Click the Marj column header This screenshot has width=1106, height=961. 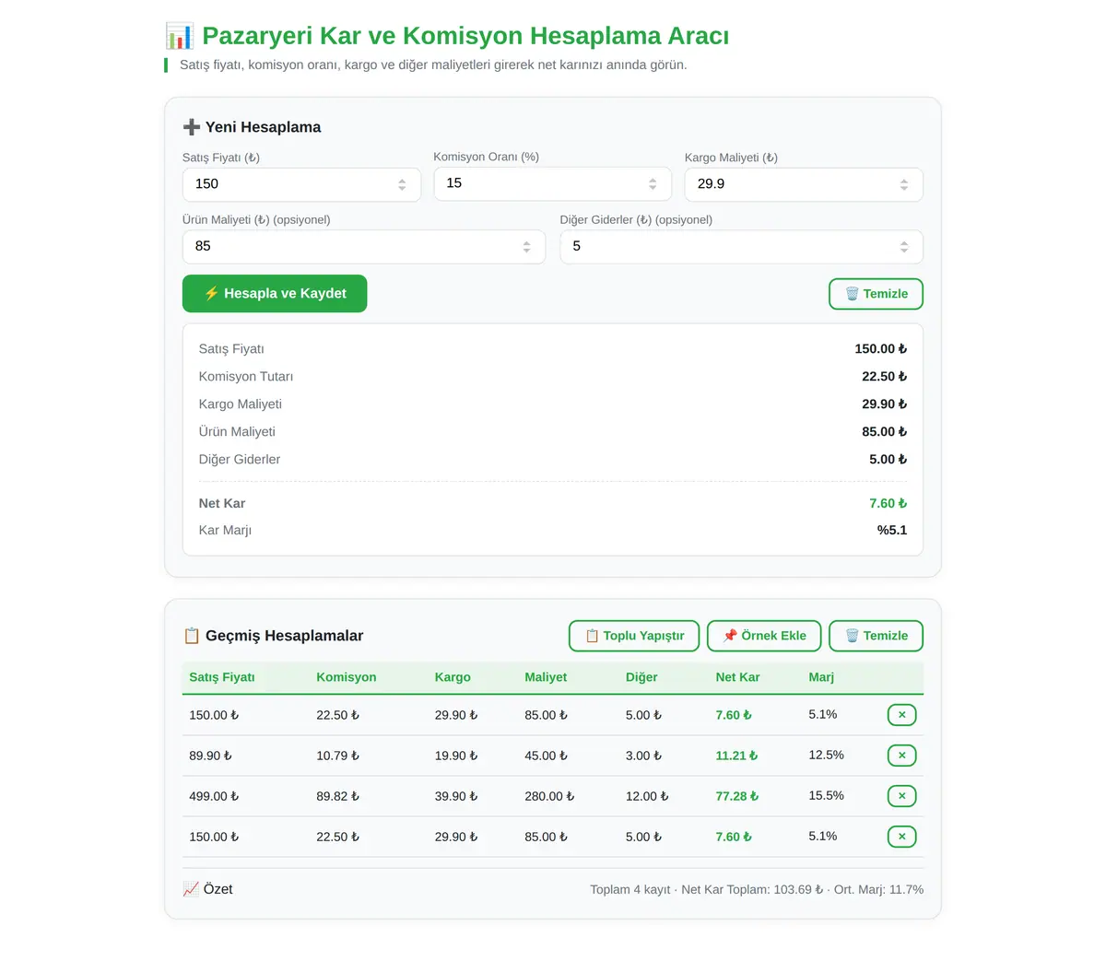[x=821, y=677]
